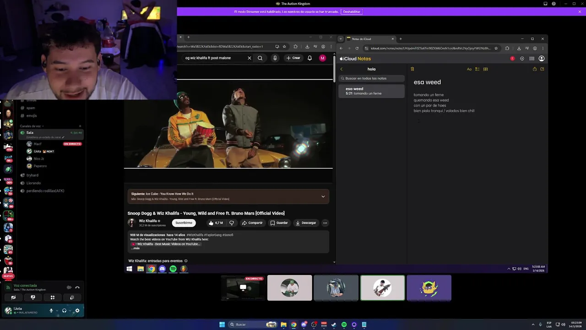
Task: Open Chrome menu in the iCloud window
Action: pyautogui.click(x=543, y=48)
